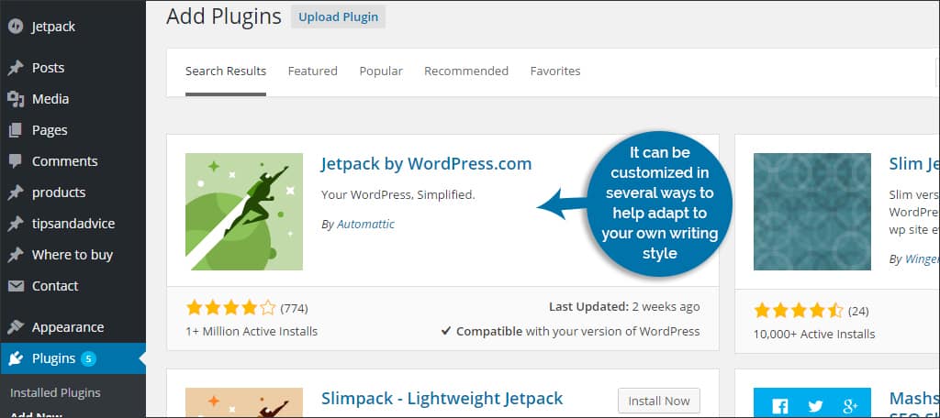This screenshot has height=418, width=940.
Task: Open the Contact menu
Action: [73, 286]
